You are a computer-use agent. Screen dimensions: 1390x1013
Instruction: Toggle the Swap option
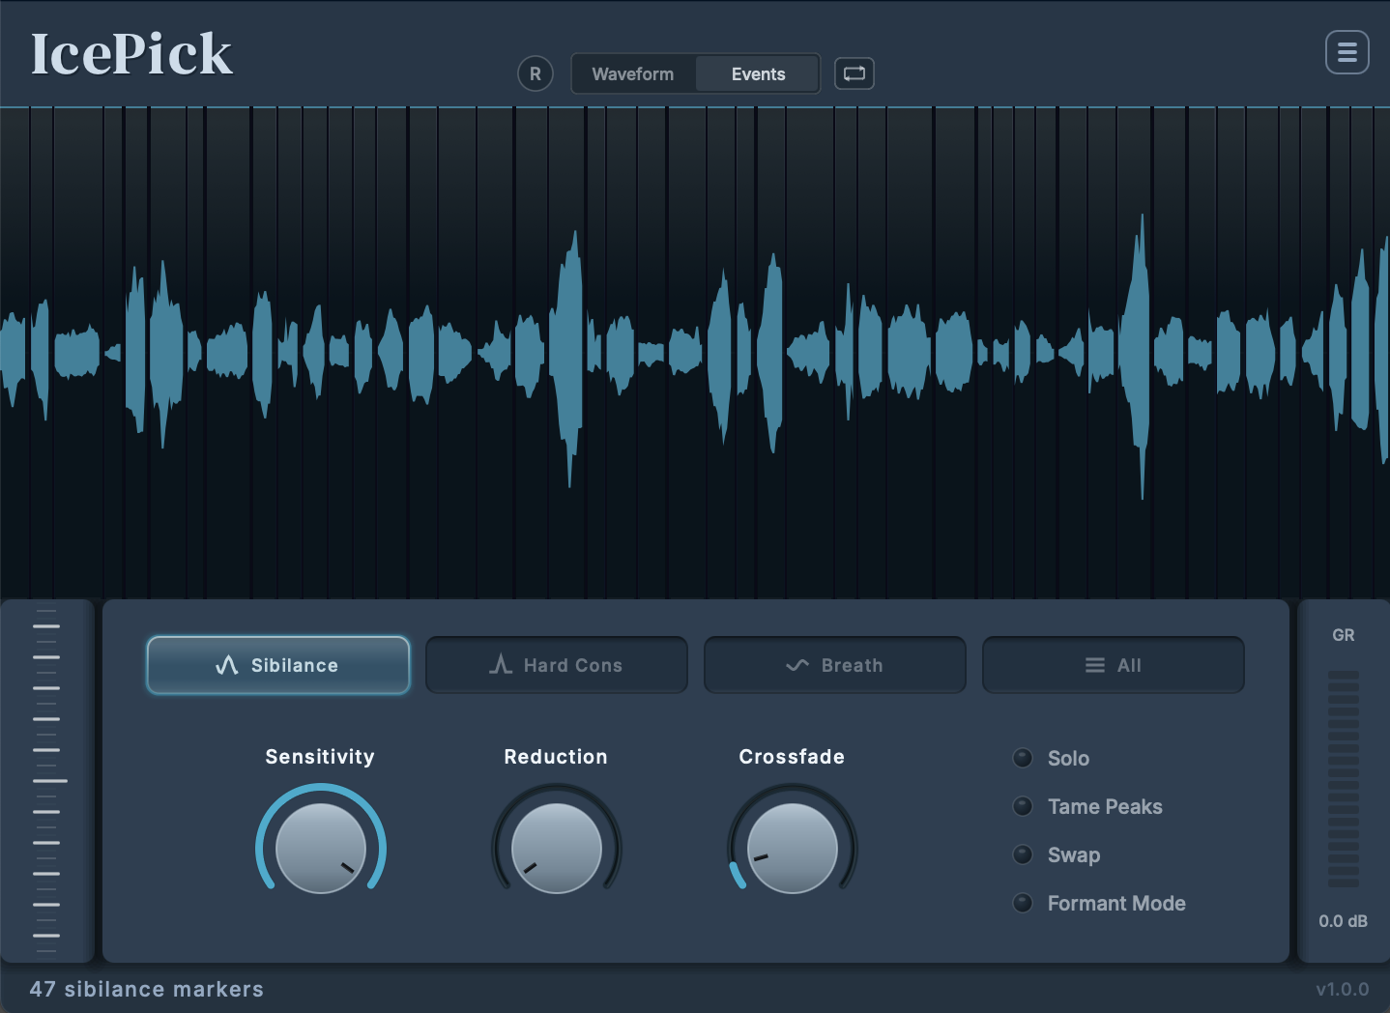click(1057, 855)
